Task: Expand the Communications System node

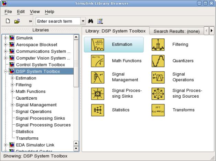Action: point(6,51)
